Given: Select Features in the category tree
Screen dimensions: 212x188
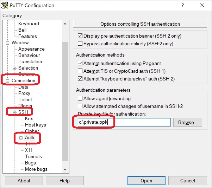Looking at the screenshot, I should click(x=27, y=36).
